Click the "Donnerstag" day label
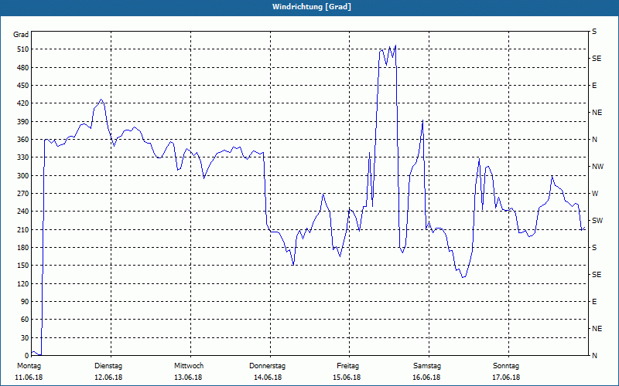The width and height of the screenshot is (619, 386). [267, 366]
